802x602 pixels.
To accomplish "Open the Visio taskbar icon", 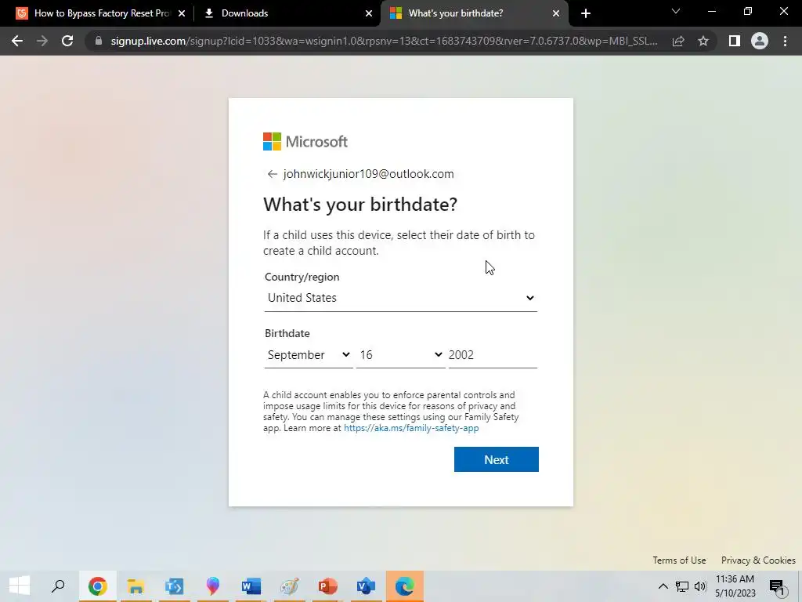I will click(x=366, y=586).
